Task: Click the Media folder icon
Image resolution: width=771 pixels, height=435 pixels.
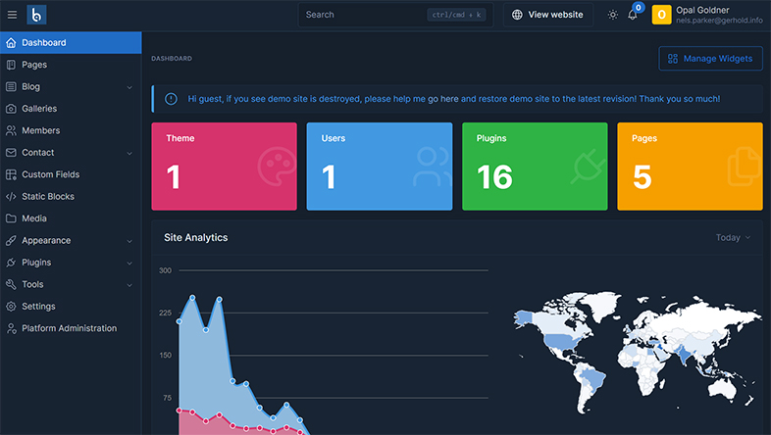Action: (x=11, y=218)
